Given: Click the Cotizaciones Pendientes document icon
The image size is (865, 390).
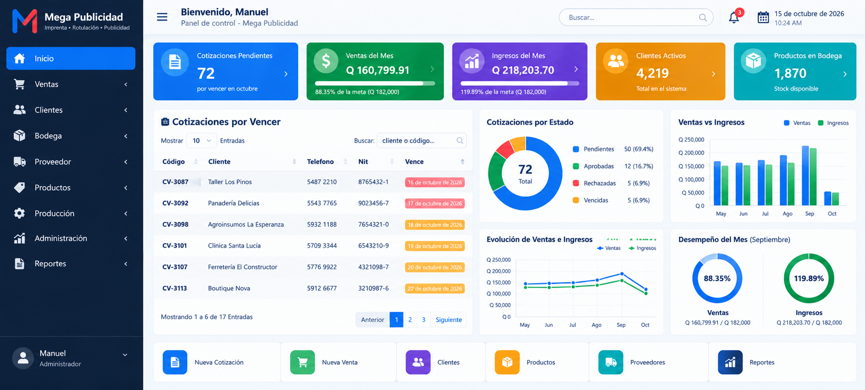Looking at the screenshot, I should tap(175, 62).
